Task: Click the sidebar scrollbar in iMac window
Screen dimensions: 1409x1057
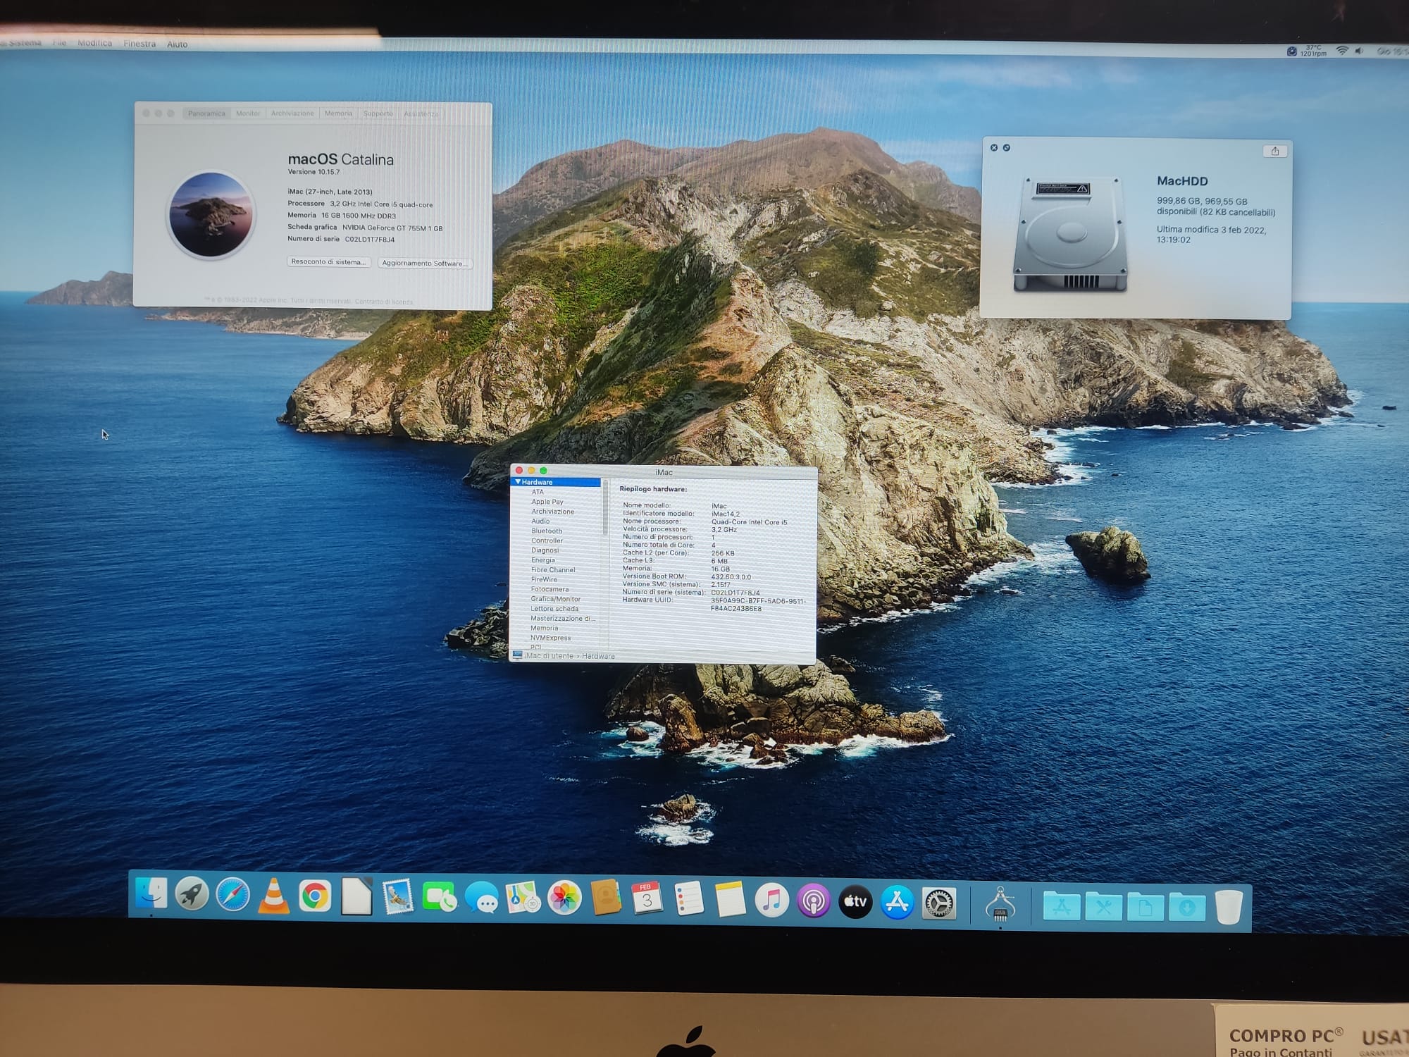Action: click(x=604, y=509)
